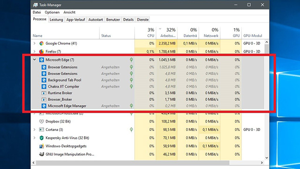
Task: Click the 2.358,2 MB memory value
Action: pyautogui.click(x=167, y=44)
